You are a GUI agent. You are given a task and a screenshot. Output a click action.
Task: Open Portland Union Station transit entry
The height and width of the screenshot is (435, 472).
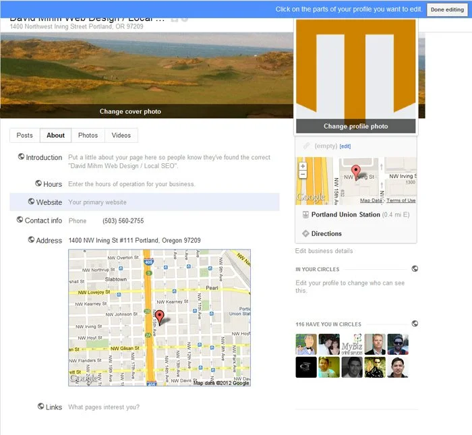coord(345,214)
